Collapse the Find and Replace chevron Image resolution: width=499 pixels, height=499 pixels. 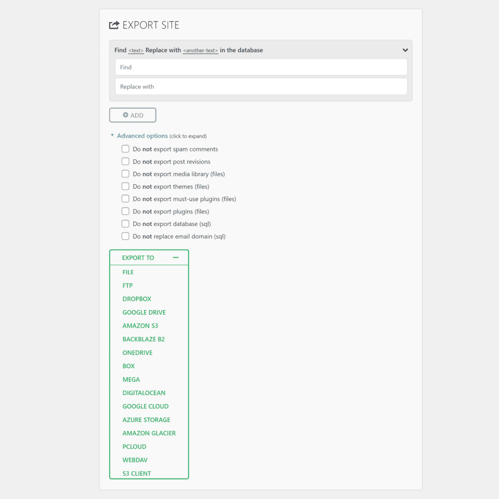coord(405,50)
